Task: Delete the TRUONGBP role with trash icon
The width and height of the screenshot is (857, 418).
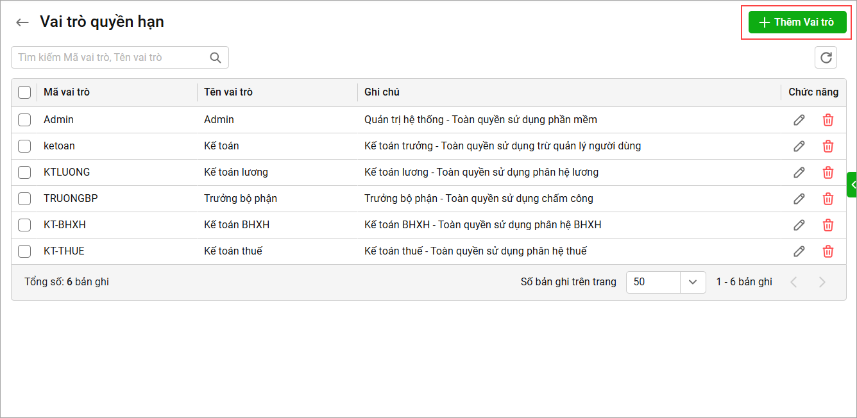Action: click(x=828, y=199)
